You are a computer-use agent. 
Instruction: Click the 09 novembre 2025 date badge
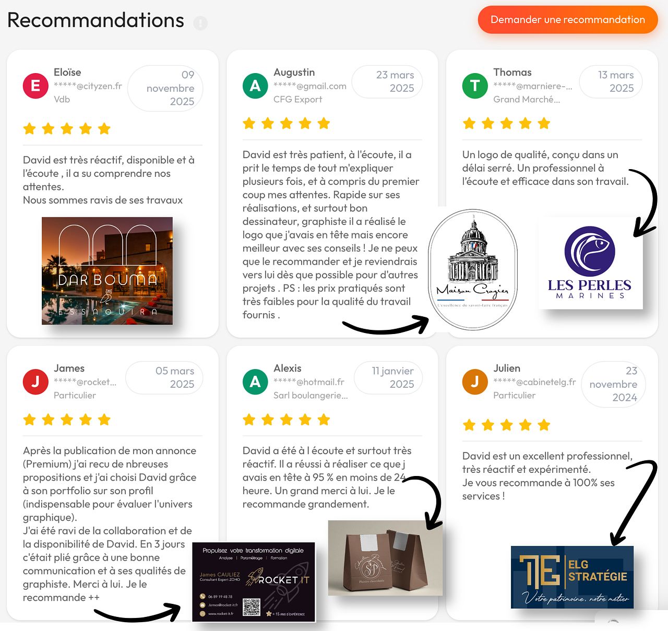(x=165, y=88)
